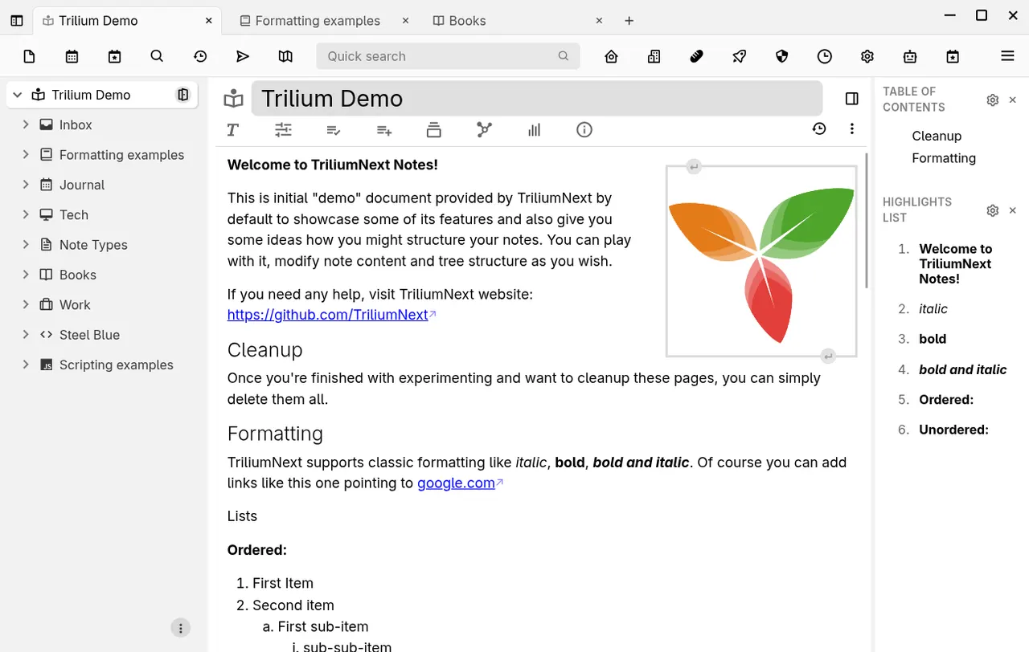Expand the Books tree node
Image resolution: width=1029 pixels, height=652 pixels.
point(26,275)
